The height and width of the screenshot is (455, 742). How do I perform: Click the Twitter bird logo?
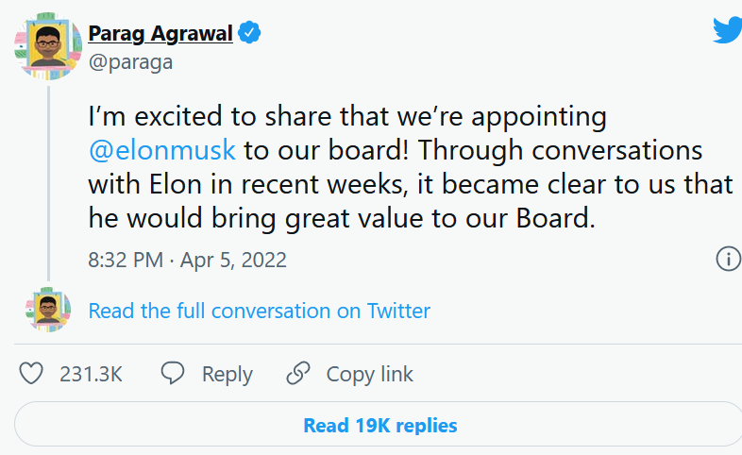coord(727,31)
